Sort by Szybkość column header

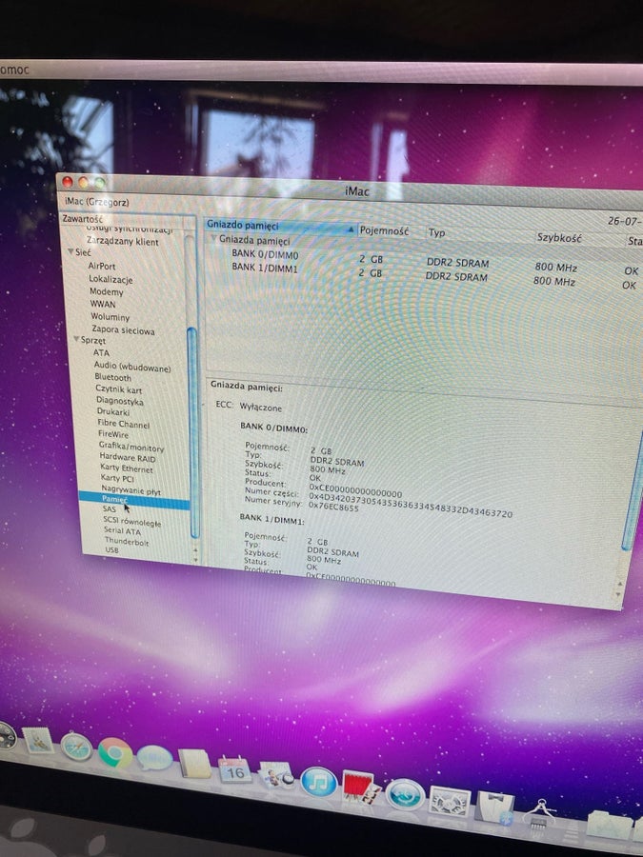558,237
